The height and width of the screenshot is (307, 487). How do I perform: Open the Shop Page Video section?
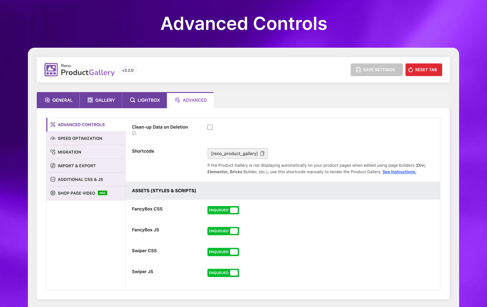click(x=86, y=193)
